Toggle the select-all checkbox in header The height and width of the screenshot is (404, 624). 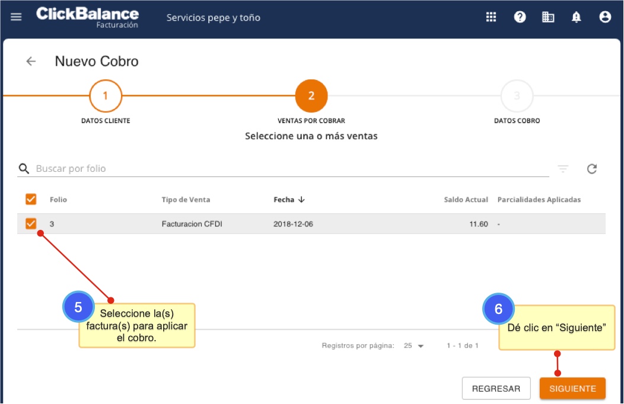(31, 200)
